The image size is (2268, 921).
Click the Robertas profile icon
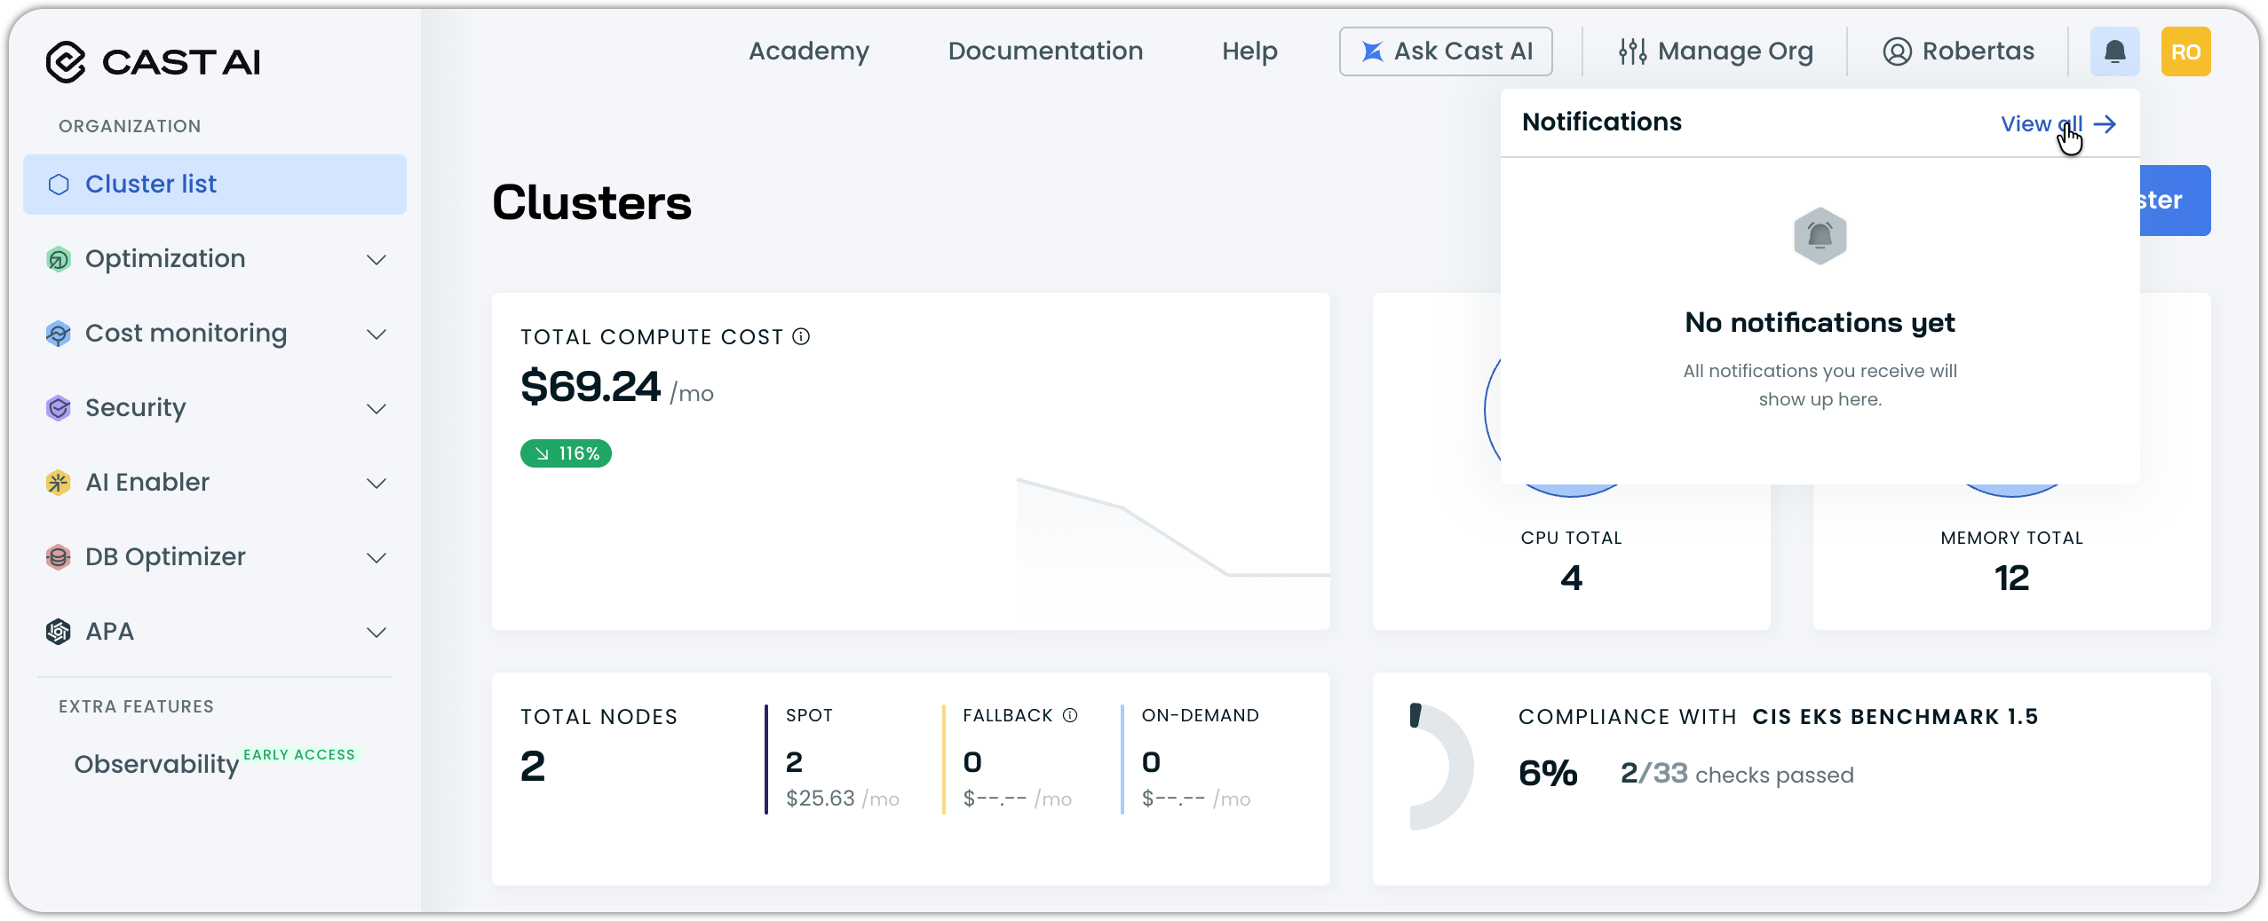click(x=1897, y=51)
